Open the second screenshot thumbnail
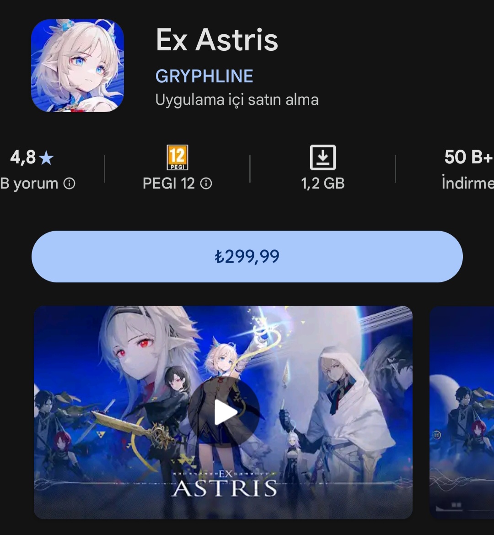The width and height of the screenshot is (494, 535). point(462,412)
